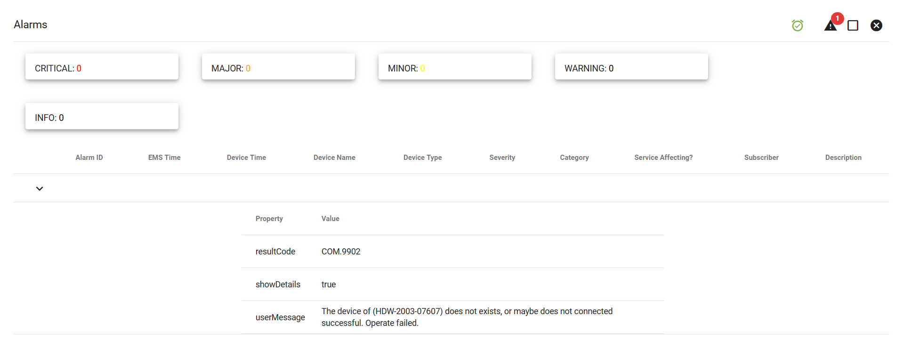Select the INFO: 0 card

point(102,116)
